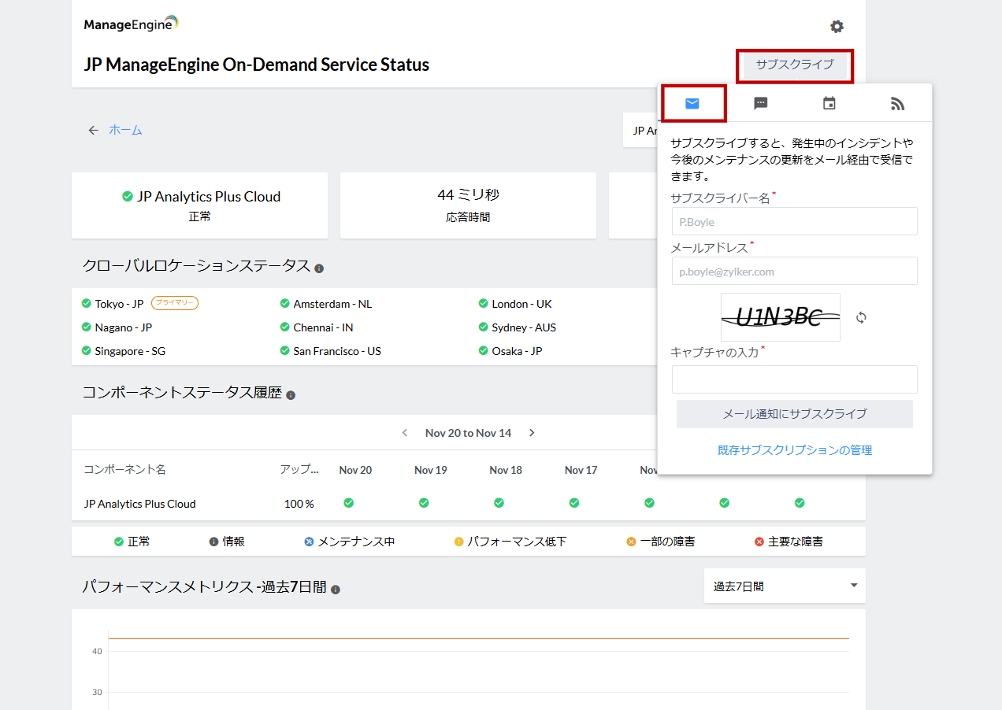Focus the キャプチャの入力 text field
The image size is (1002, 710).
coord(794,379)
